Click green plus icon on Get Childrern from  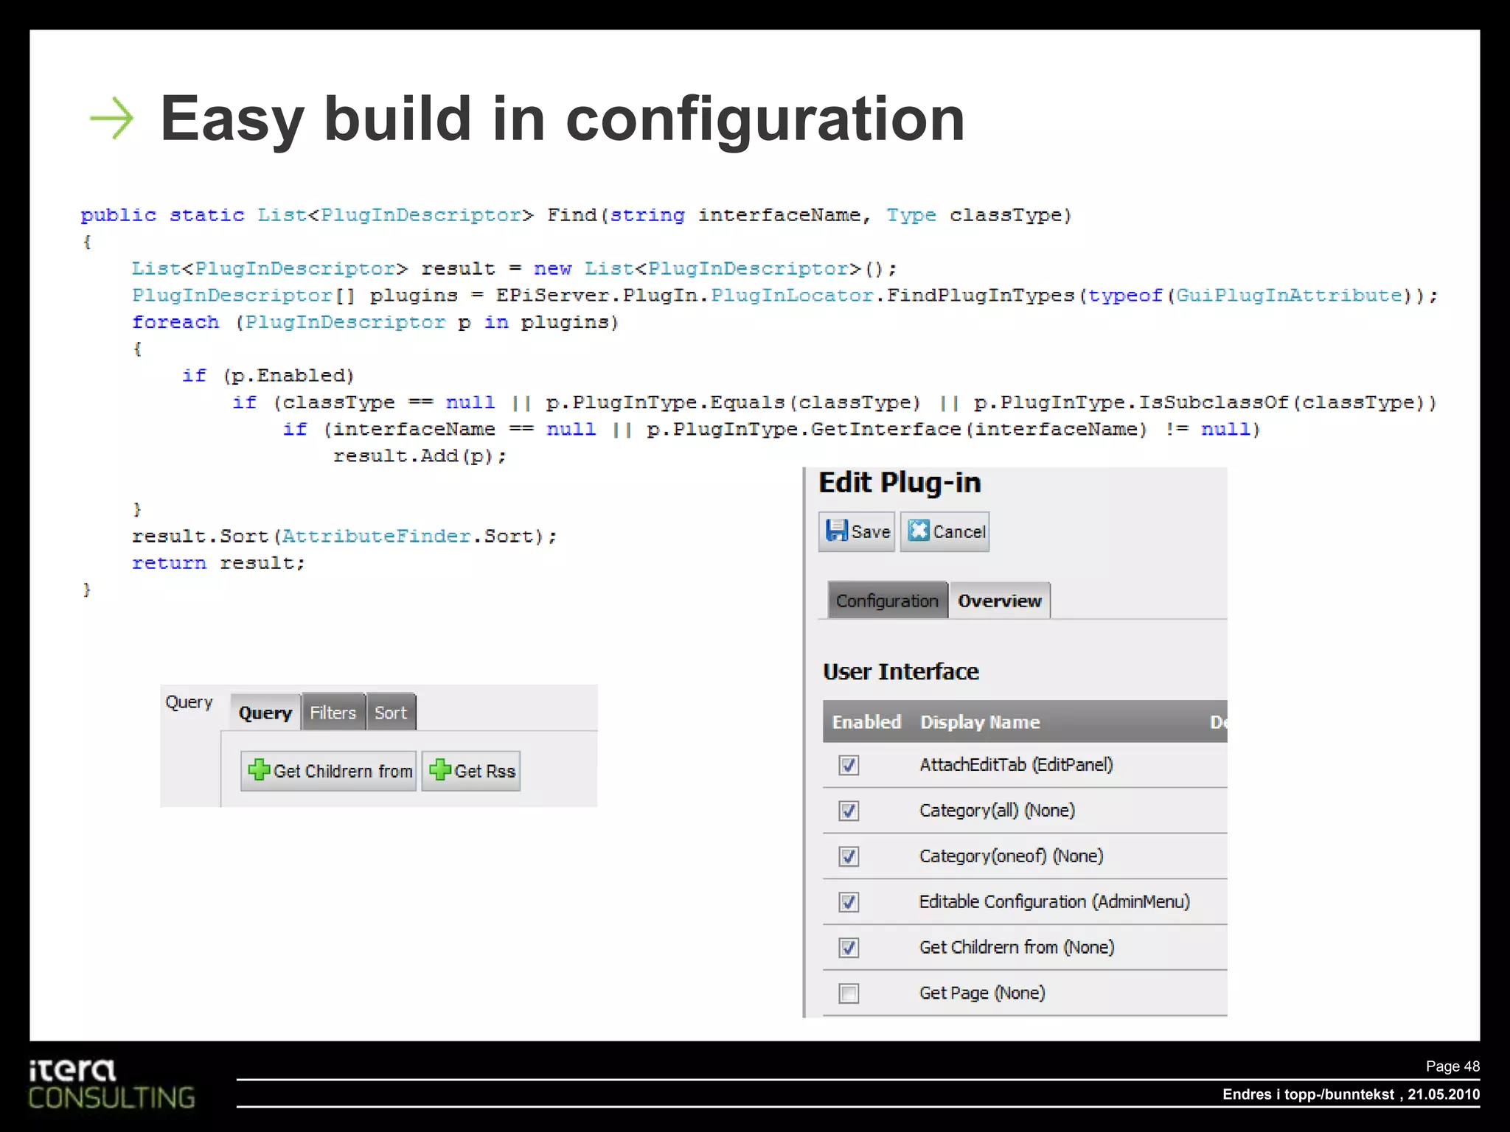259,770
